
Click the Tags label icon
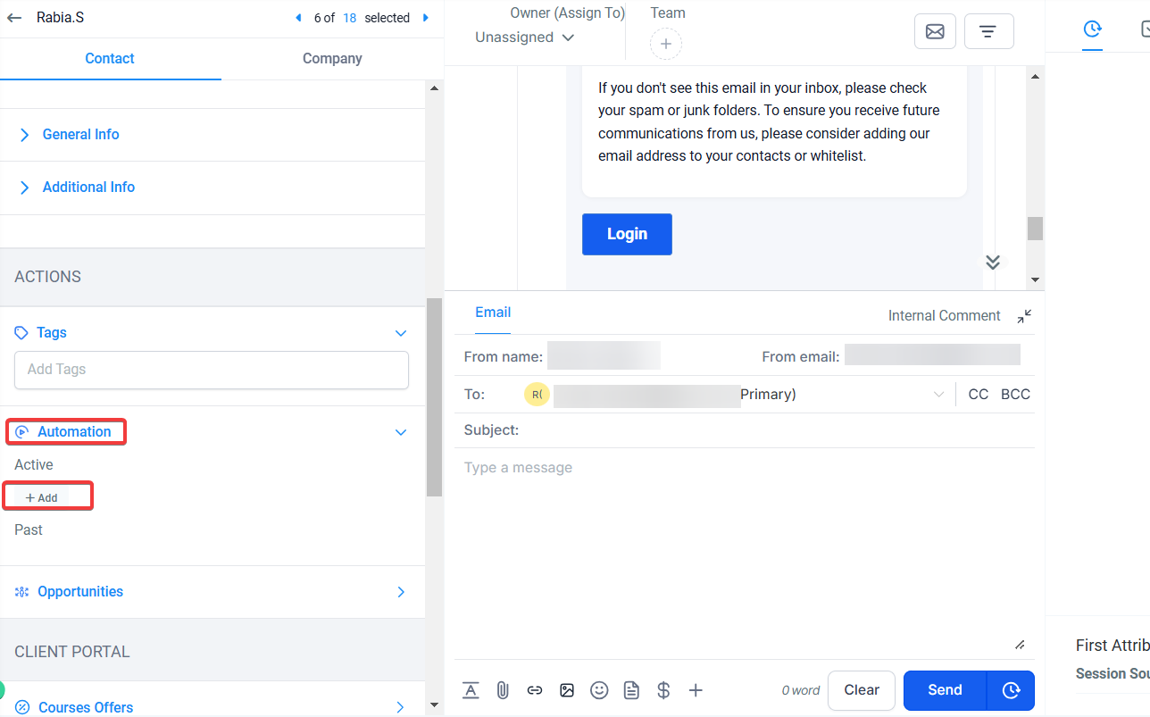pyautogui.click(x=22, y=333)
